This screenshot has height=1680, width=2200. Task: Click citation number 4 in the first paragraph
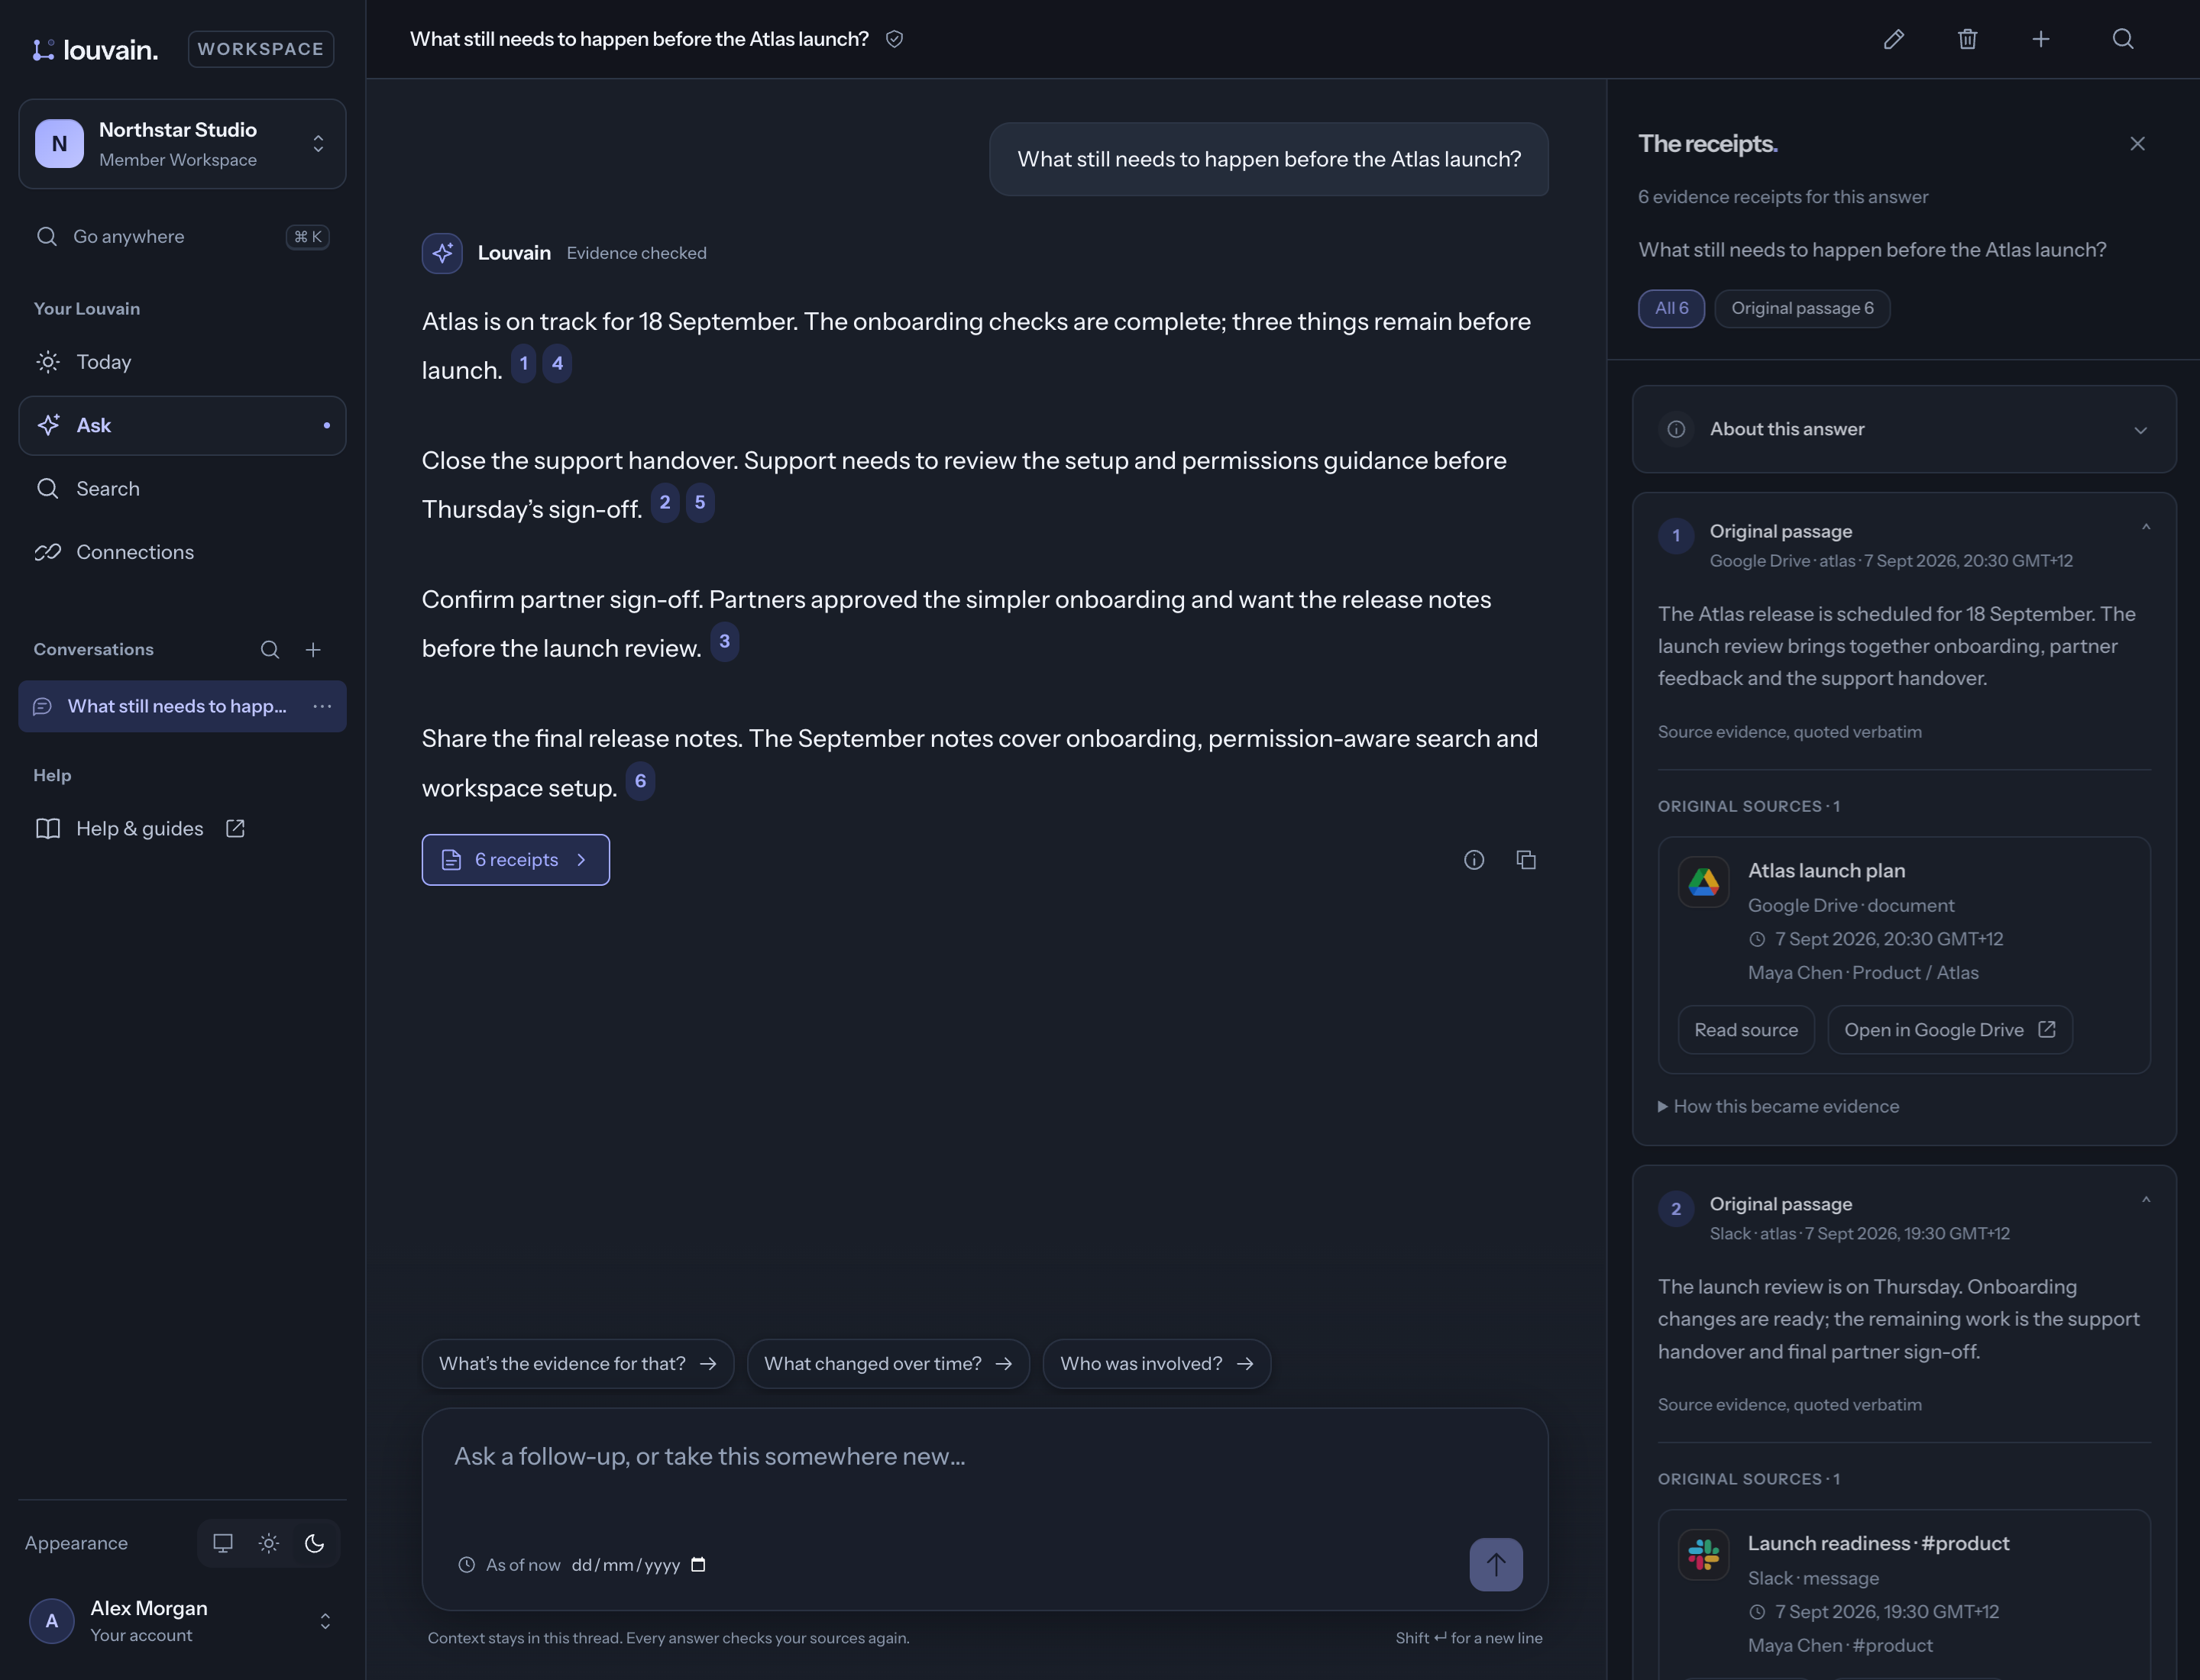point(557,364)
